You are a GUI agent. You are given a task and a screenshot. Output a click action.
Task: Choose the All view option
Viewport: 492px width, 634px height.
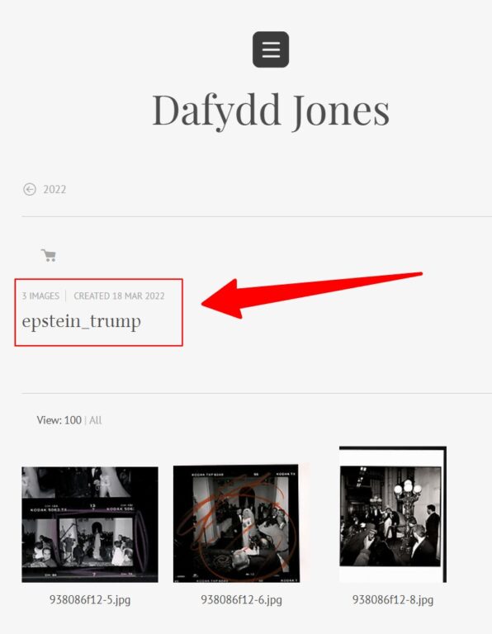click(96, 420)
